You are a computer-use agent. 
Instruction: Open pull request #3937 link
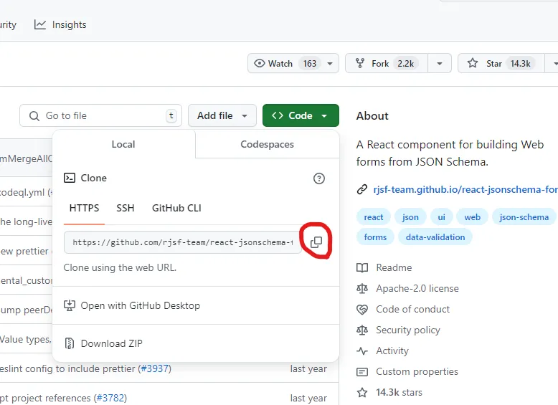tap(155, 368)
